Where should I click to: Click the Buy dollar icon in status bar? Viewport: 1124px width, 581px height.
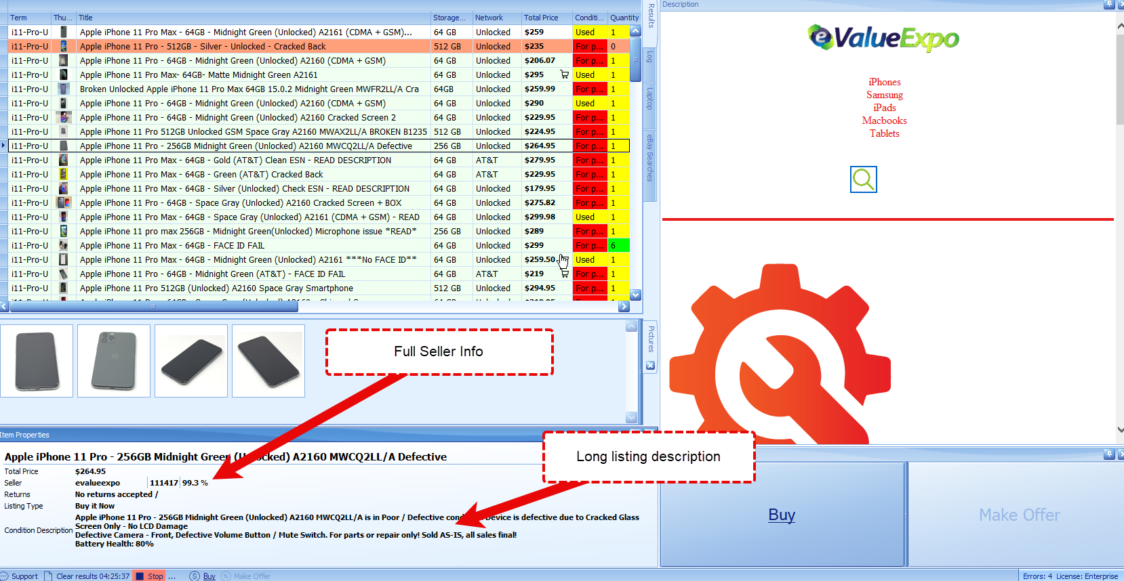pos(195,576)
